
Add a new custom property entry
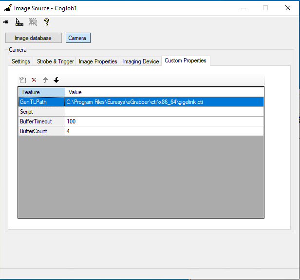[23, 80]
